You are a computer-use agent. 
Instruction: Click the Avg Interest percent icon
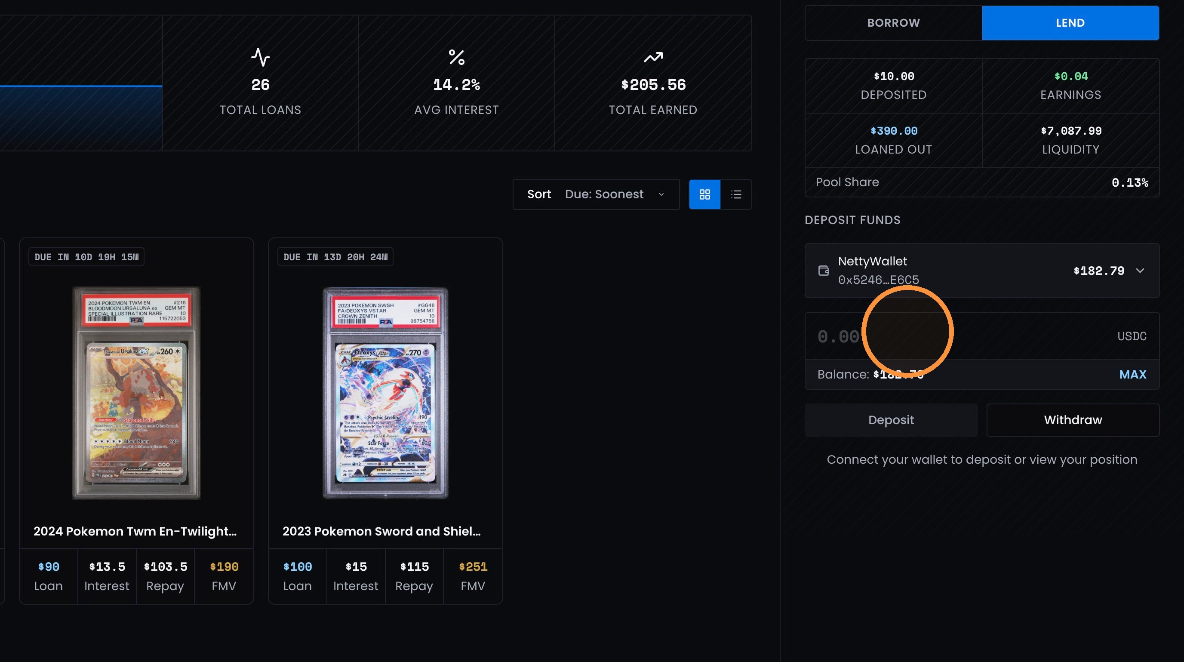click(456, 58)
